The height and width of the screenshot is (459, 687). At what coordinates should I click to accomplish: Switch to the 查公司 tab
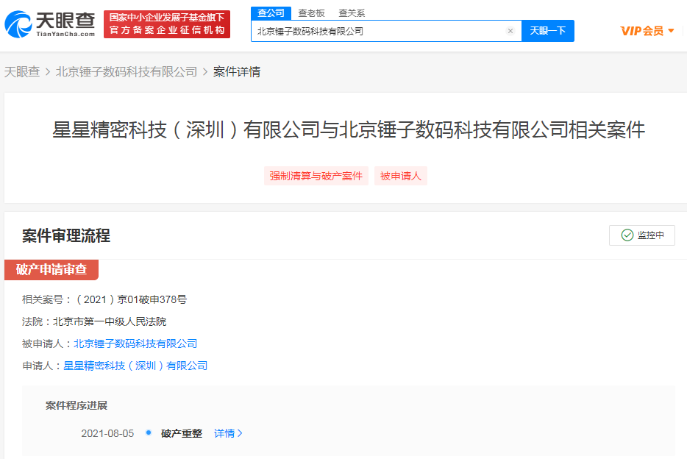point(271,13)
